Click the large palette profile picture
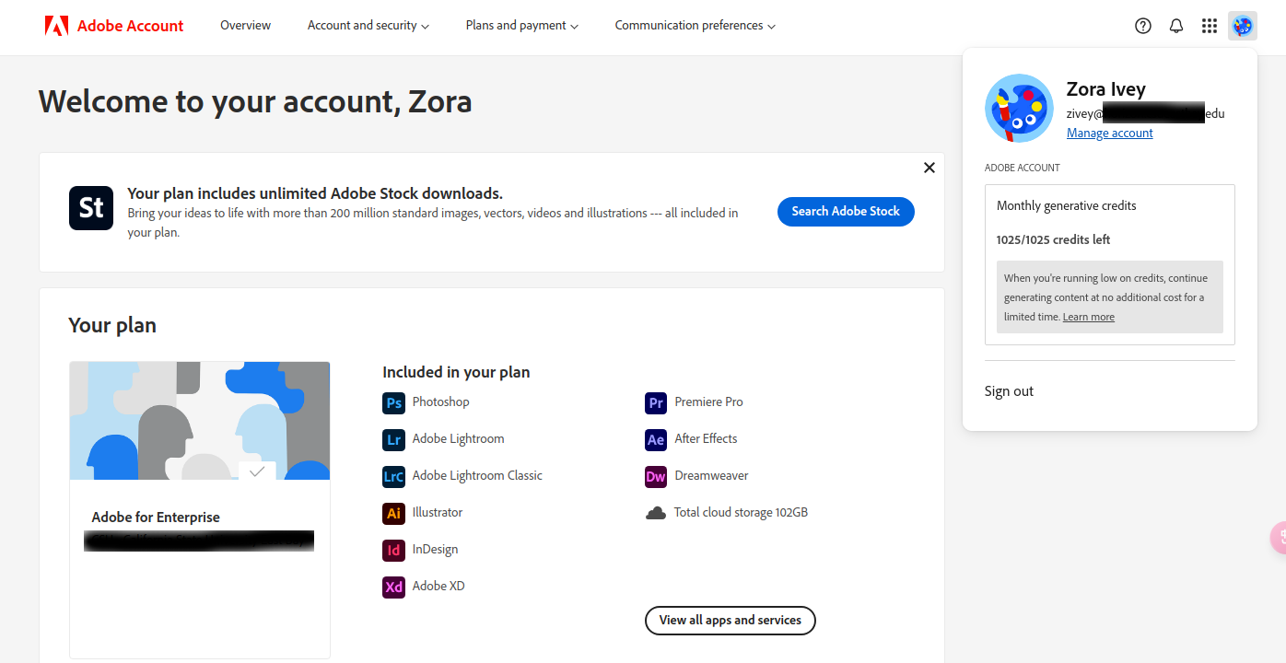Screen dimensions: 1286x663 click(1019, 108)
